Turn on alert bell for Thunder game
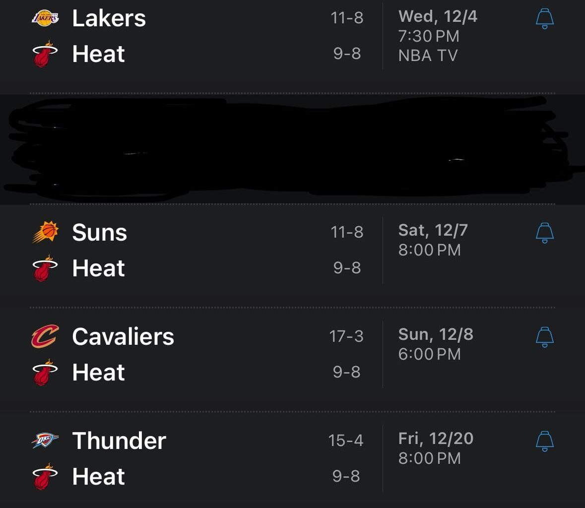The width and height of the screenshot is (585, 508). tap(544, 441)
